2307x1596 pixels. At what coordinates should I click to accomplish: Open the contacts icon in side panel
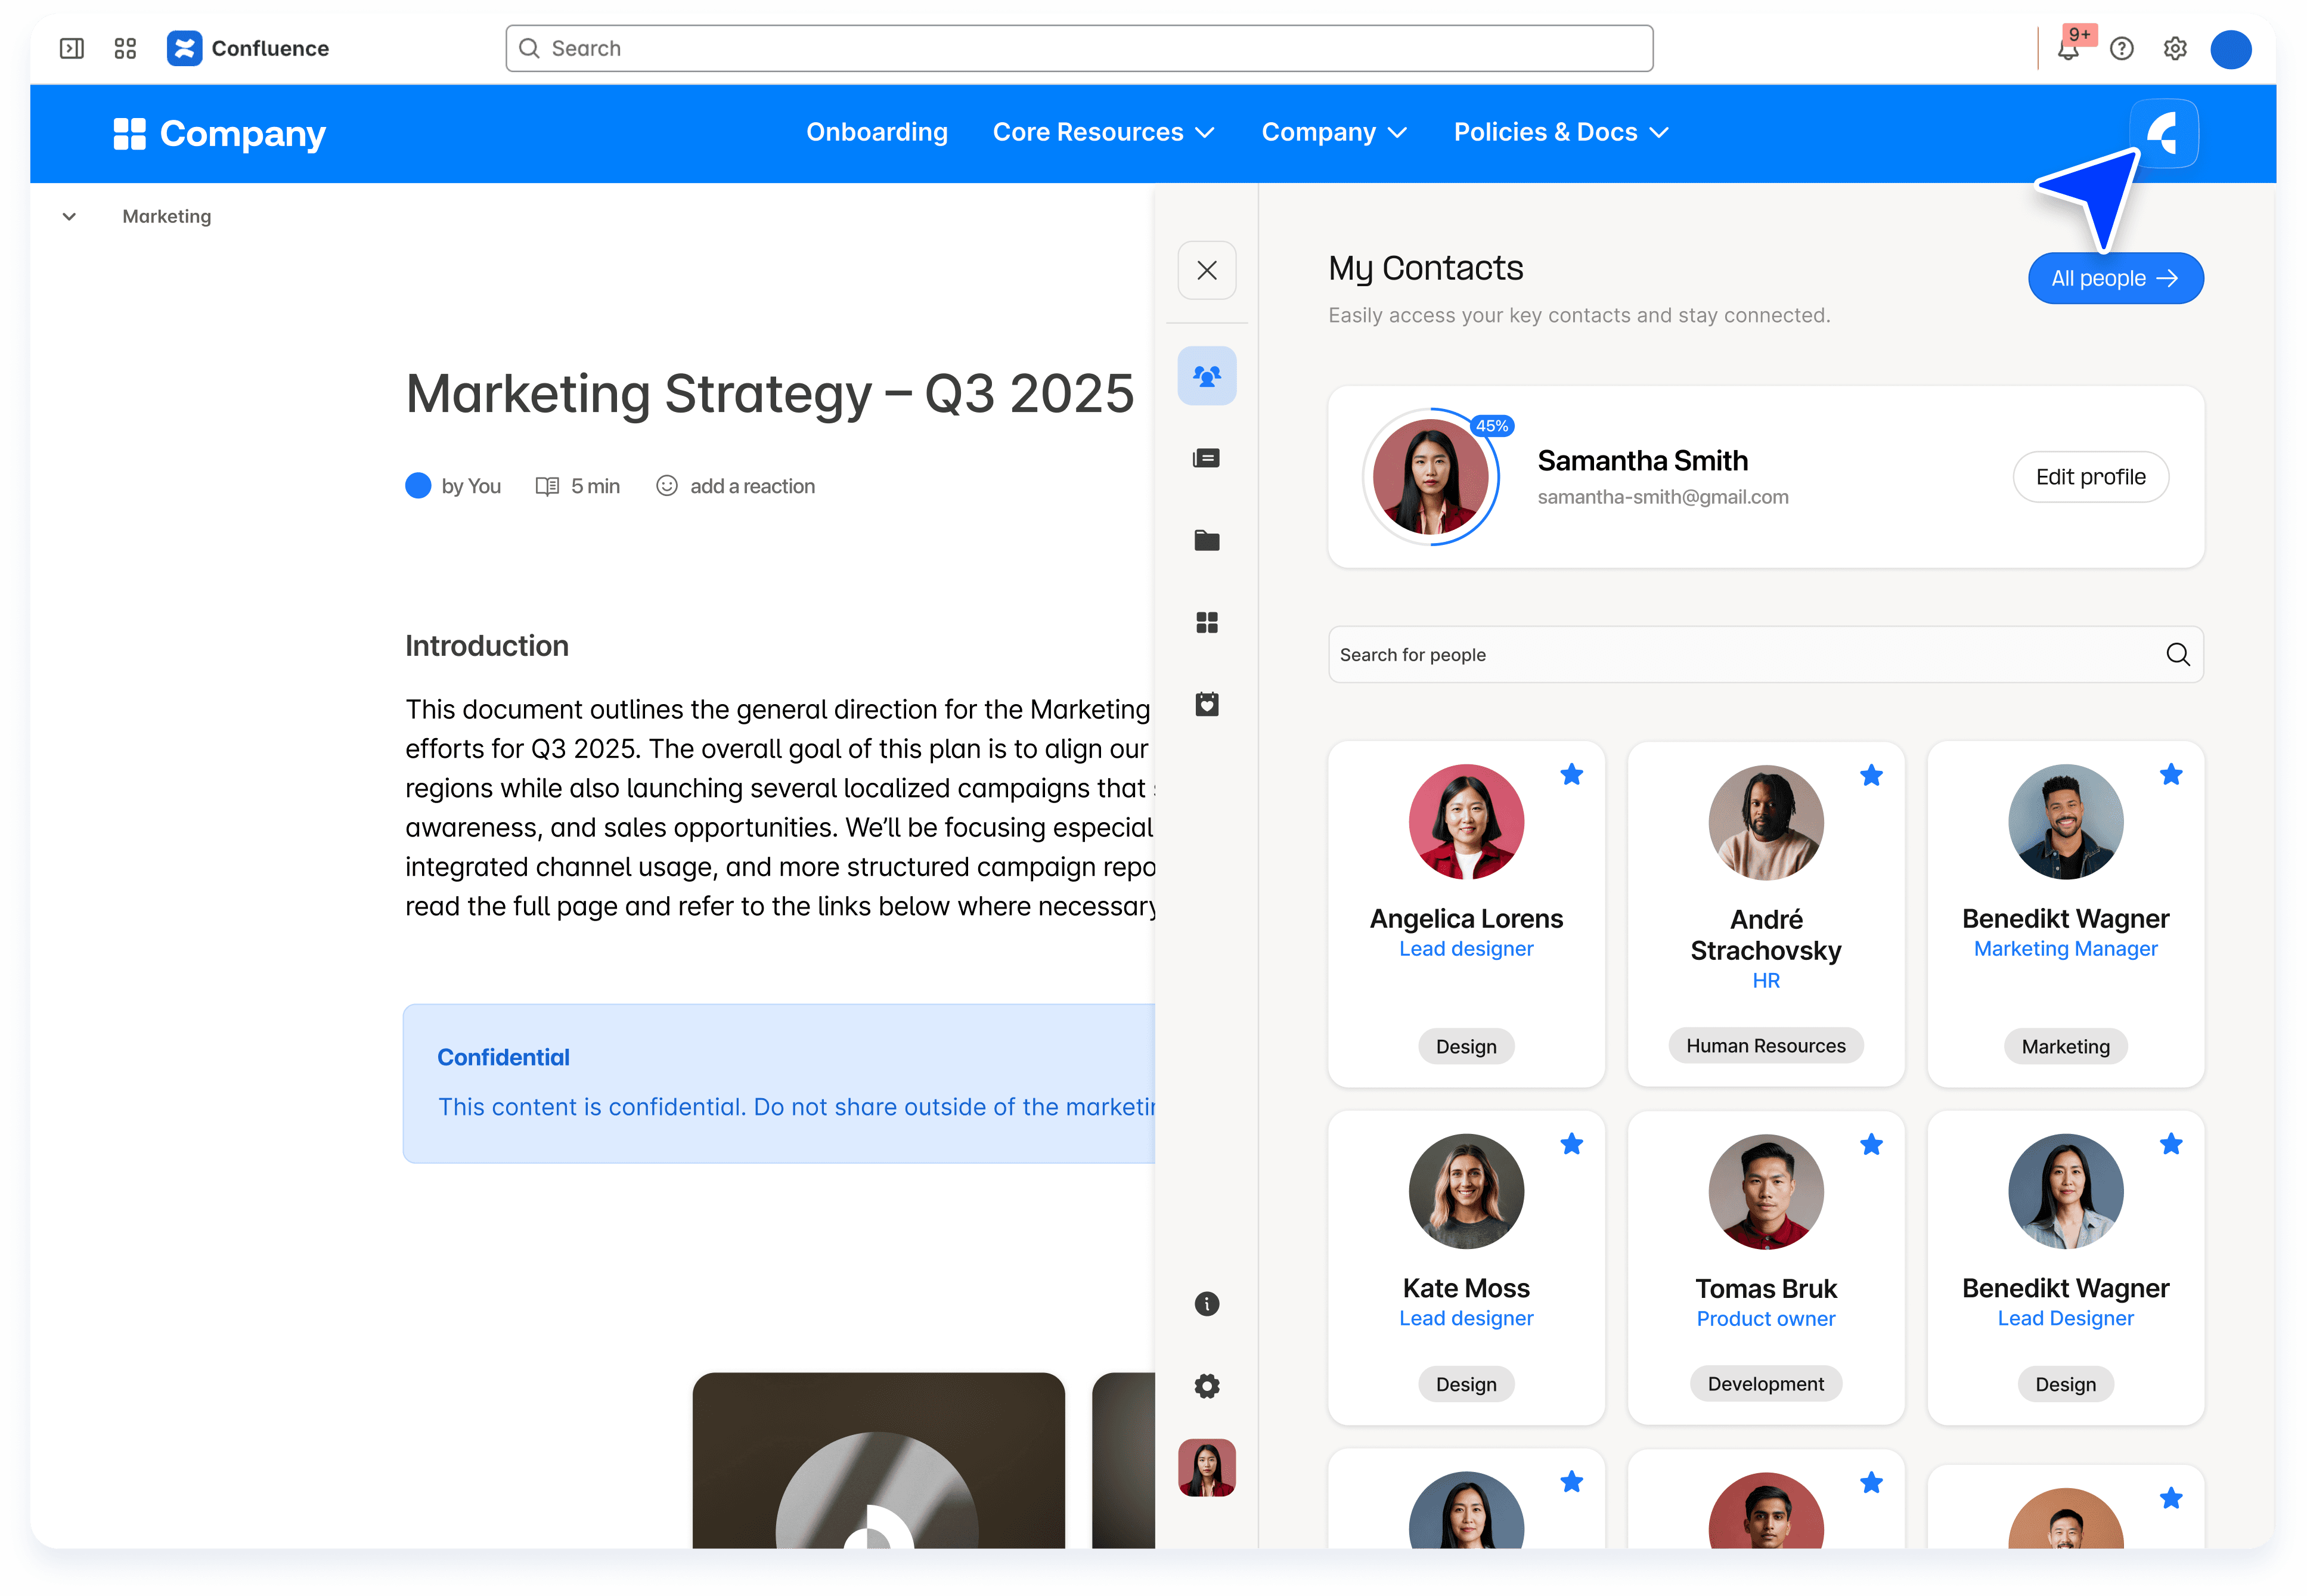[1206, 376]
